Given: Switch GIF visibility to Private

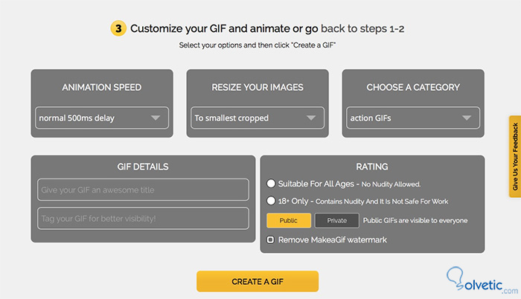Looking at the screenshot, I should (x=336, y=220).
